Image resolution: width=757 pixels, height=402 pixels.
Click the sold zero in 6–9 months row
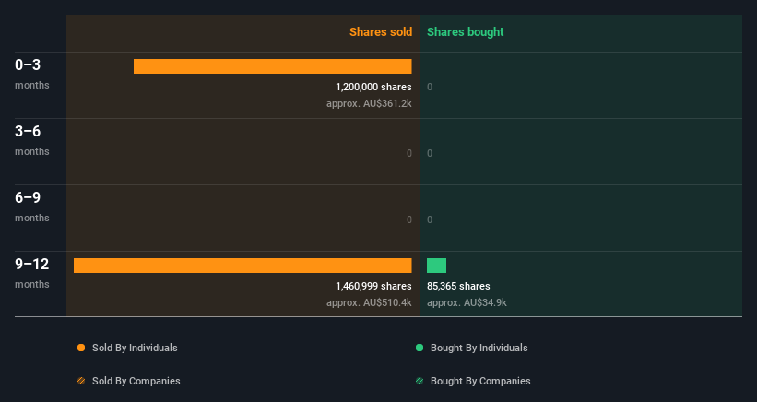[408, 219]
